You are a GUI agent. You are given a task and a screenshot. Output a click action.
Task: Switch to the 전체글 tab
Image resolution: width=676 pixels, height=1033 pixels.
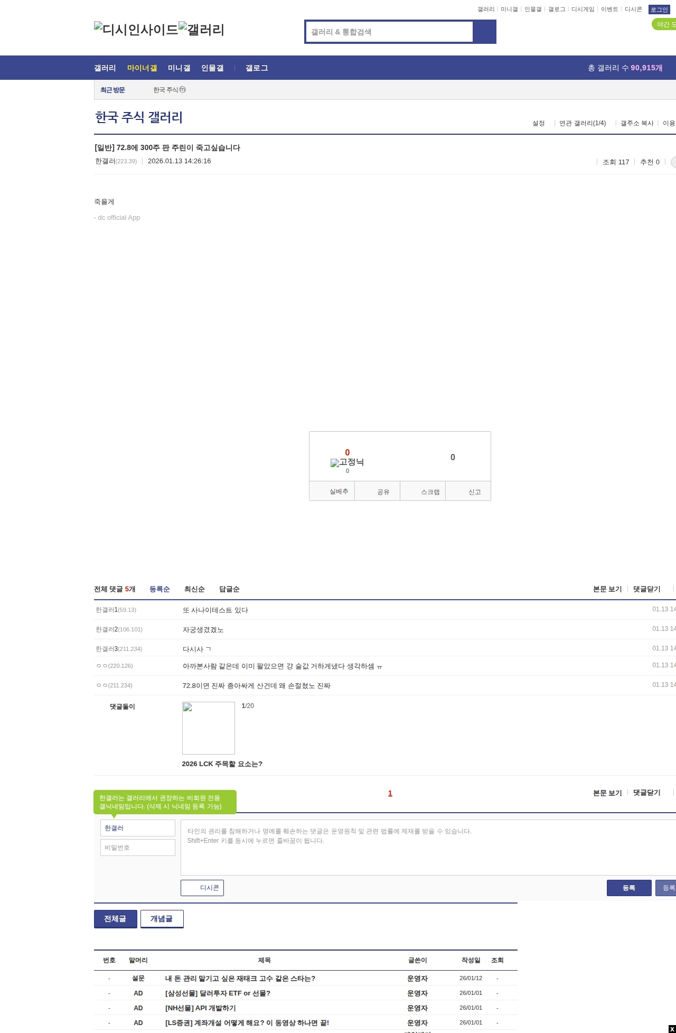(116, 919)
